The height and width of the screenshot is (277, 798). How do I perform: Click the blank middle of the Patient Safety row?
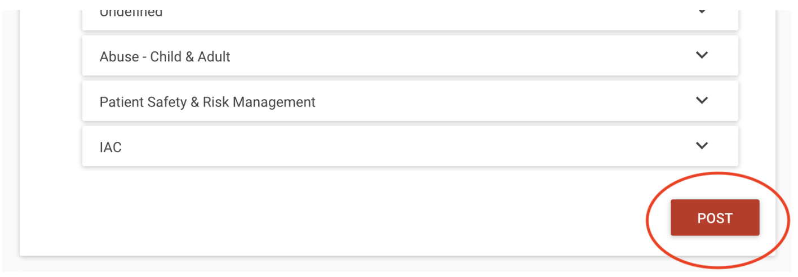pyautogui.click(x=502, y=101)
